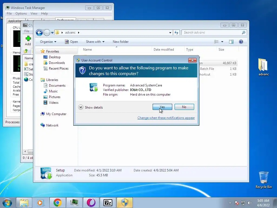Open Options menu in Task Manager
The image size is (277, 208).
(x=21, y=14)
